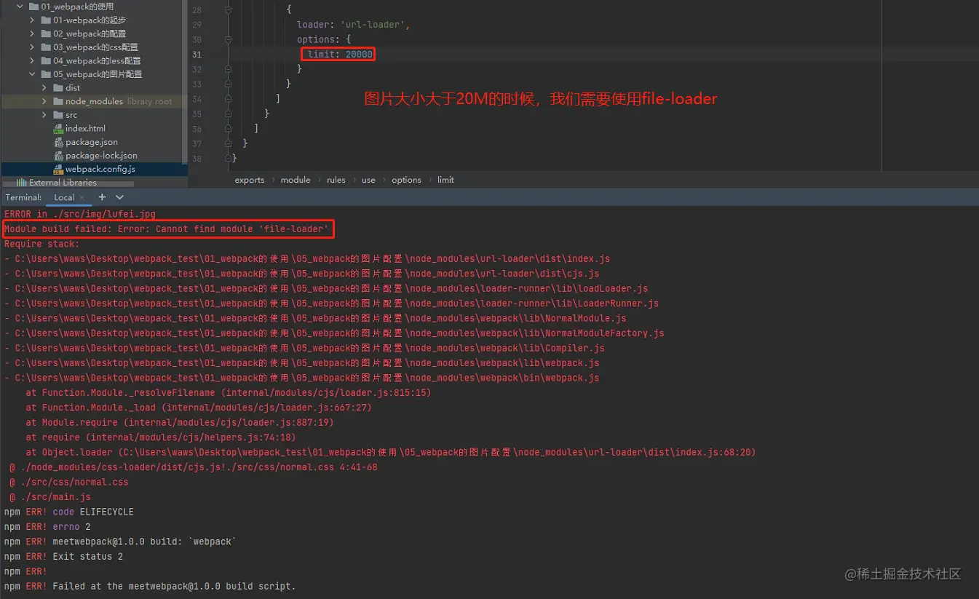This screenshot has width=979, height=599.
Task: Click url-loader\dist\cjs.js stack path line
Action: pos(301,274)
